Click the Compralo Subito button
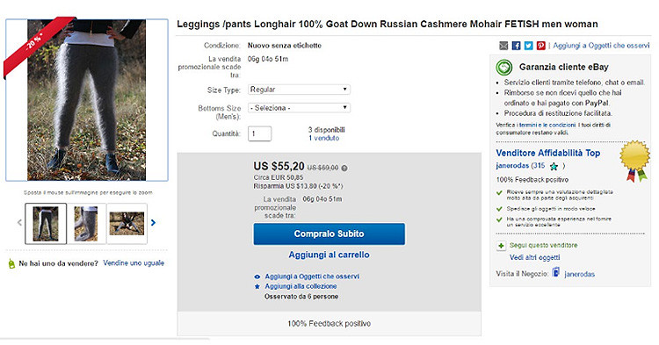The image size is (659, 345). pyautogui.click(x=329, y=234)
